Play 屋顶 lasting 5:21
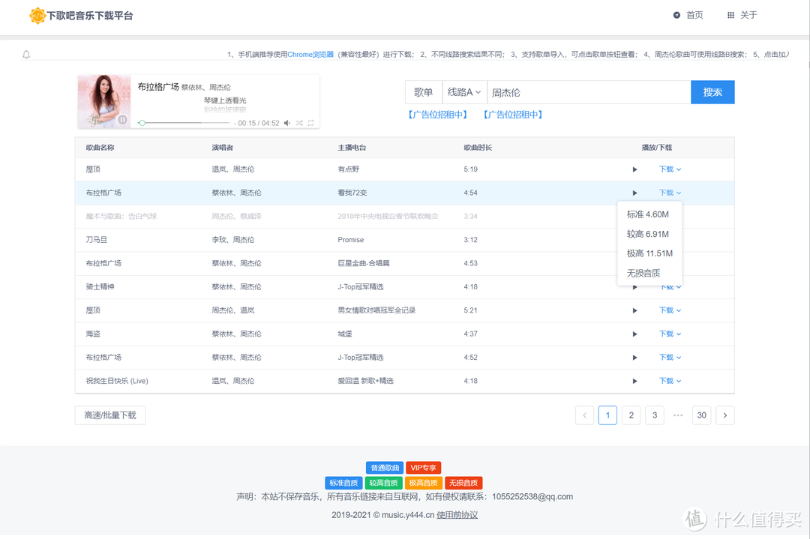 [x=635, y=310]
